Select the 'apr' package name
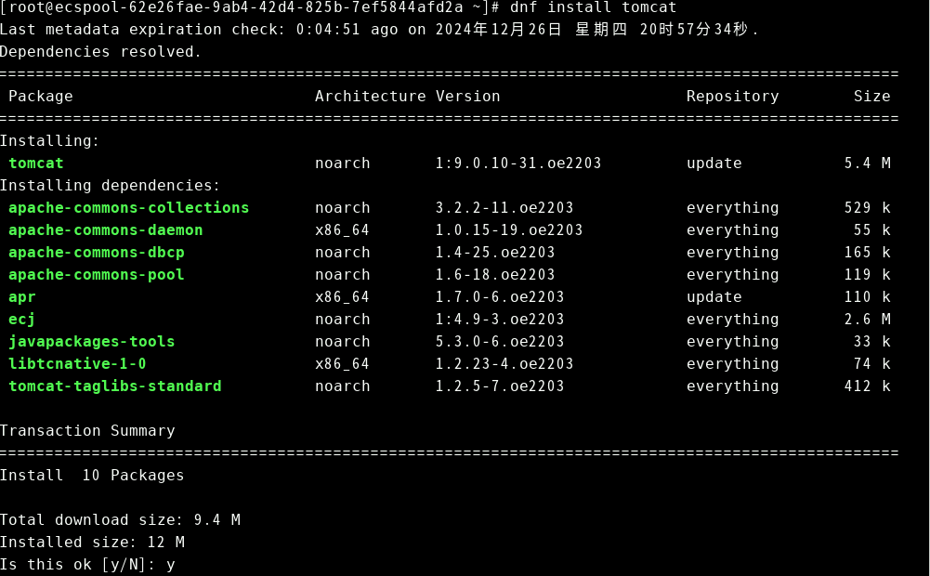This screenshot has height=576, width=930. [x=22, y=297]
